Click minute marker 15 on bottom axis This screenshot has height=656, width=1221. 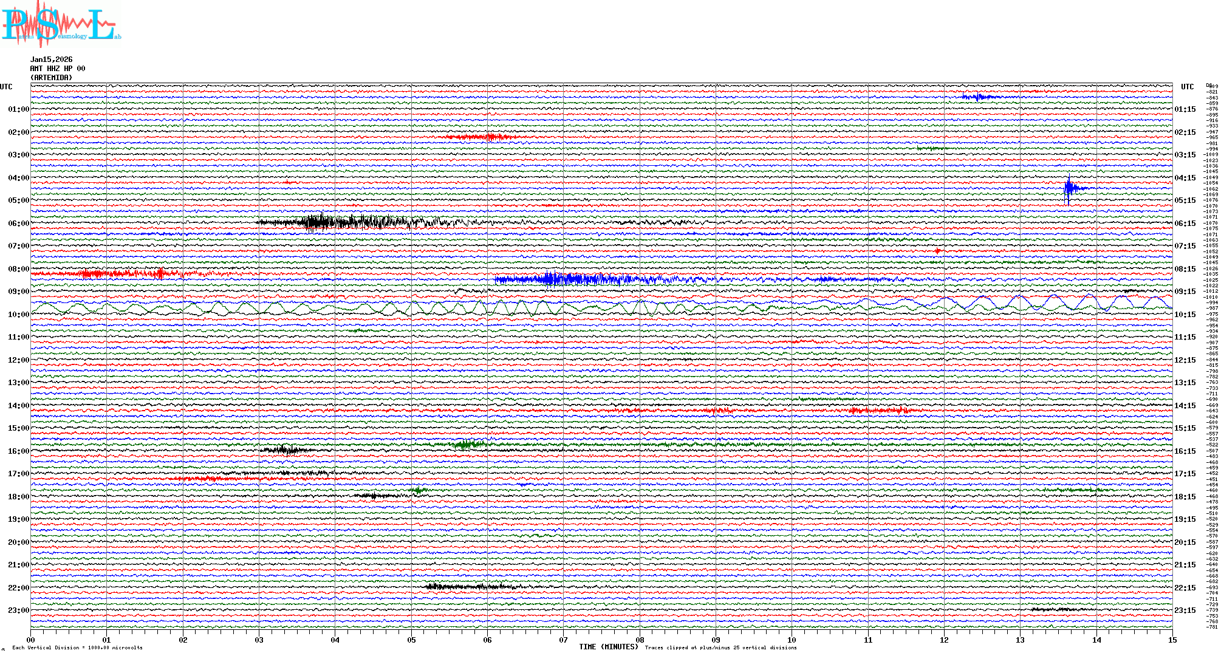click(x=1172, y=640)
